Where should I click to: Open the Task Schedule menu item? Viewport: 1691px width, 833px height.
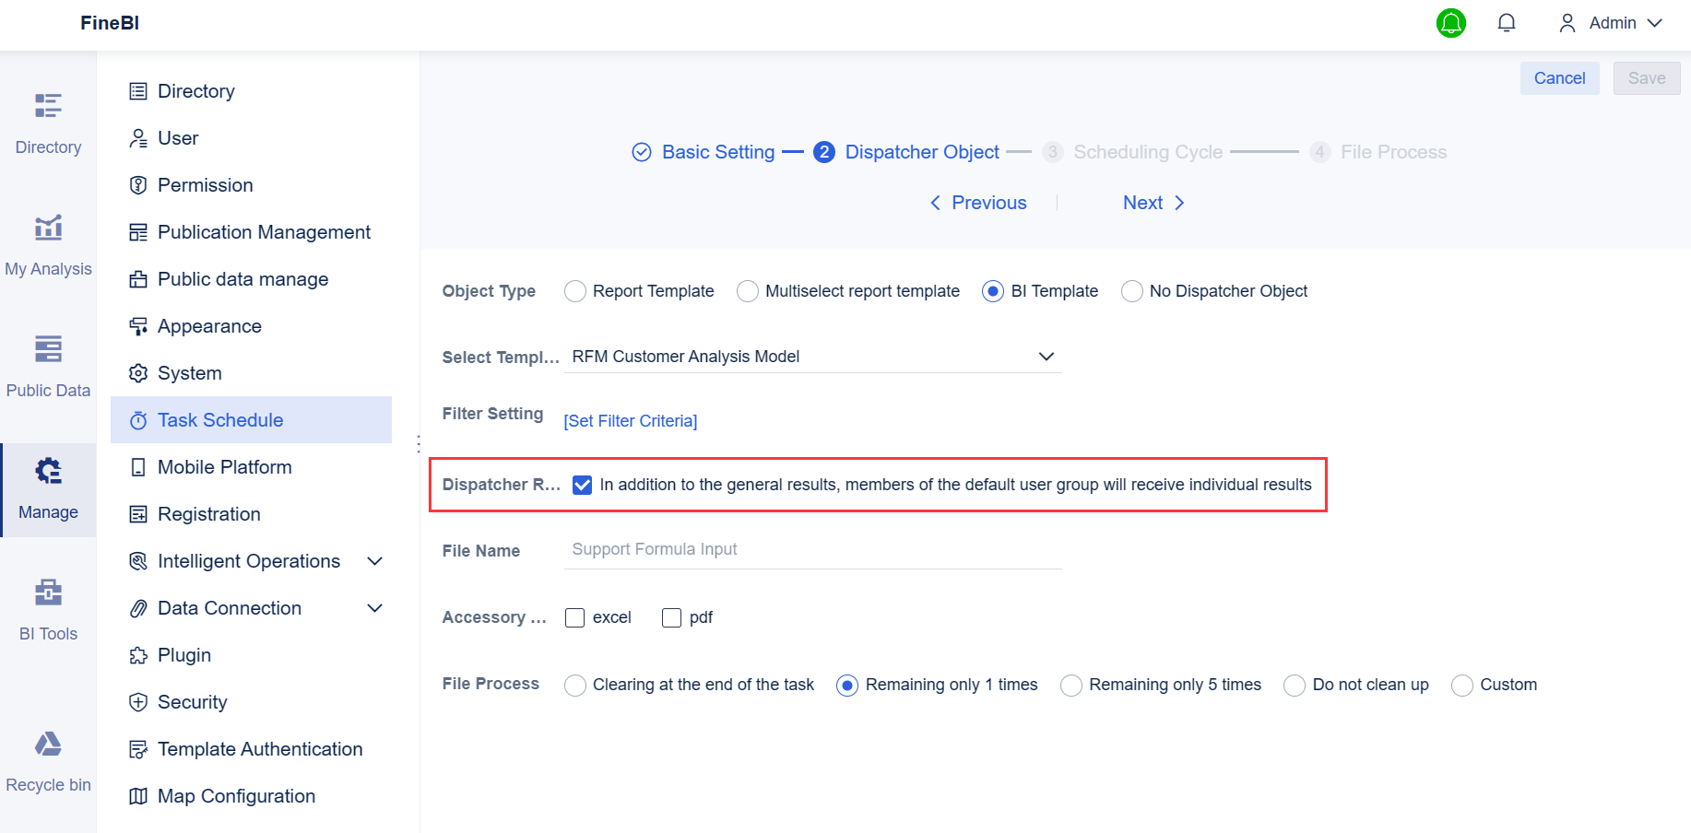click(x=220, y=419)
